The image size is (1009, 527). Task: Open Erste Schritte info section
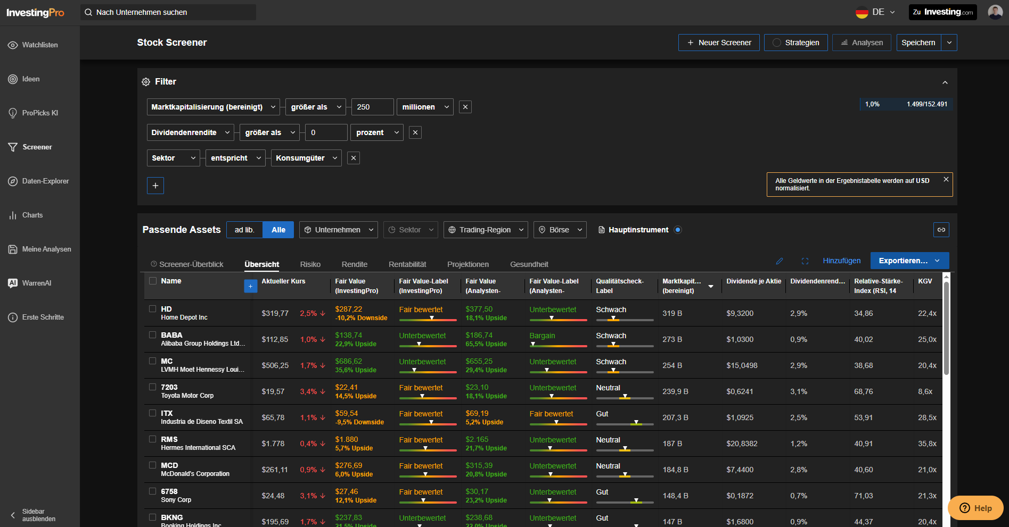click(x=36, y=317)
